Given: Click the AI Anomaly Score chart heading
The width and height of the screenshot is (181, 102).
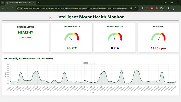Looking at the screenshot, I should 28,59.
